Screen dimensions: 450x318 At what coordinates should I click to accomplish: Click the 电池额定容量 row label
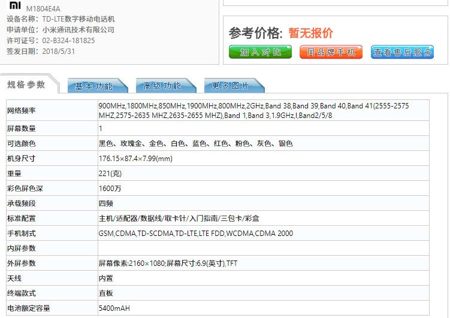(x=28, y=308)
